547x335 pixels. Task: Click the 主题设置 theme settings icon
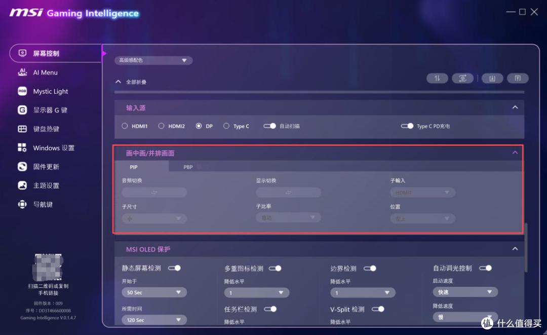click(22, 185)
